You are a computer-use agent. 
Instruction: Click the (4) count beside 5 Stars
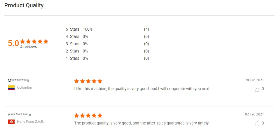(146, 29)
